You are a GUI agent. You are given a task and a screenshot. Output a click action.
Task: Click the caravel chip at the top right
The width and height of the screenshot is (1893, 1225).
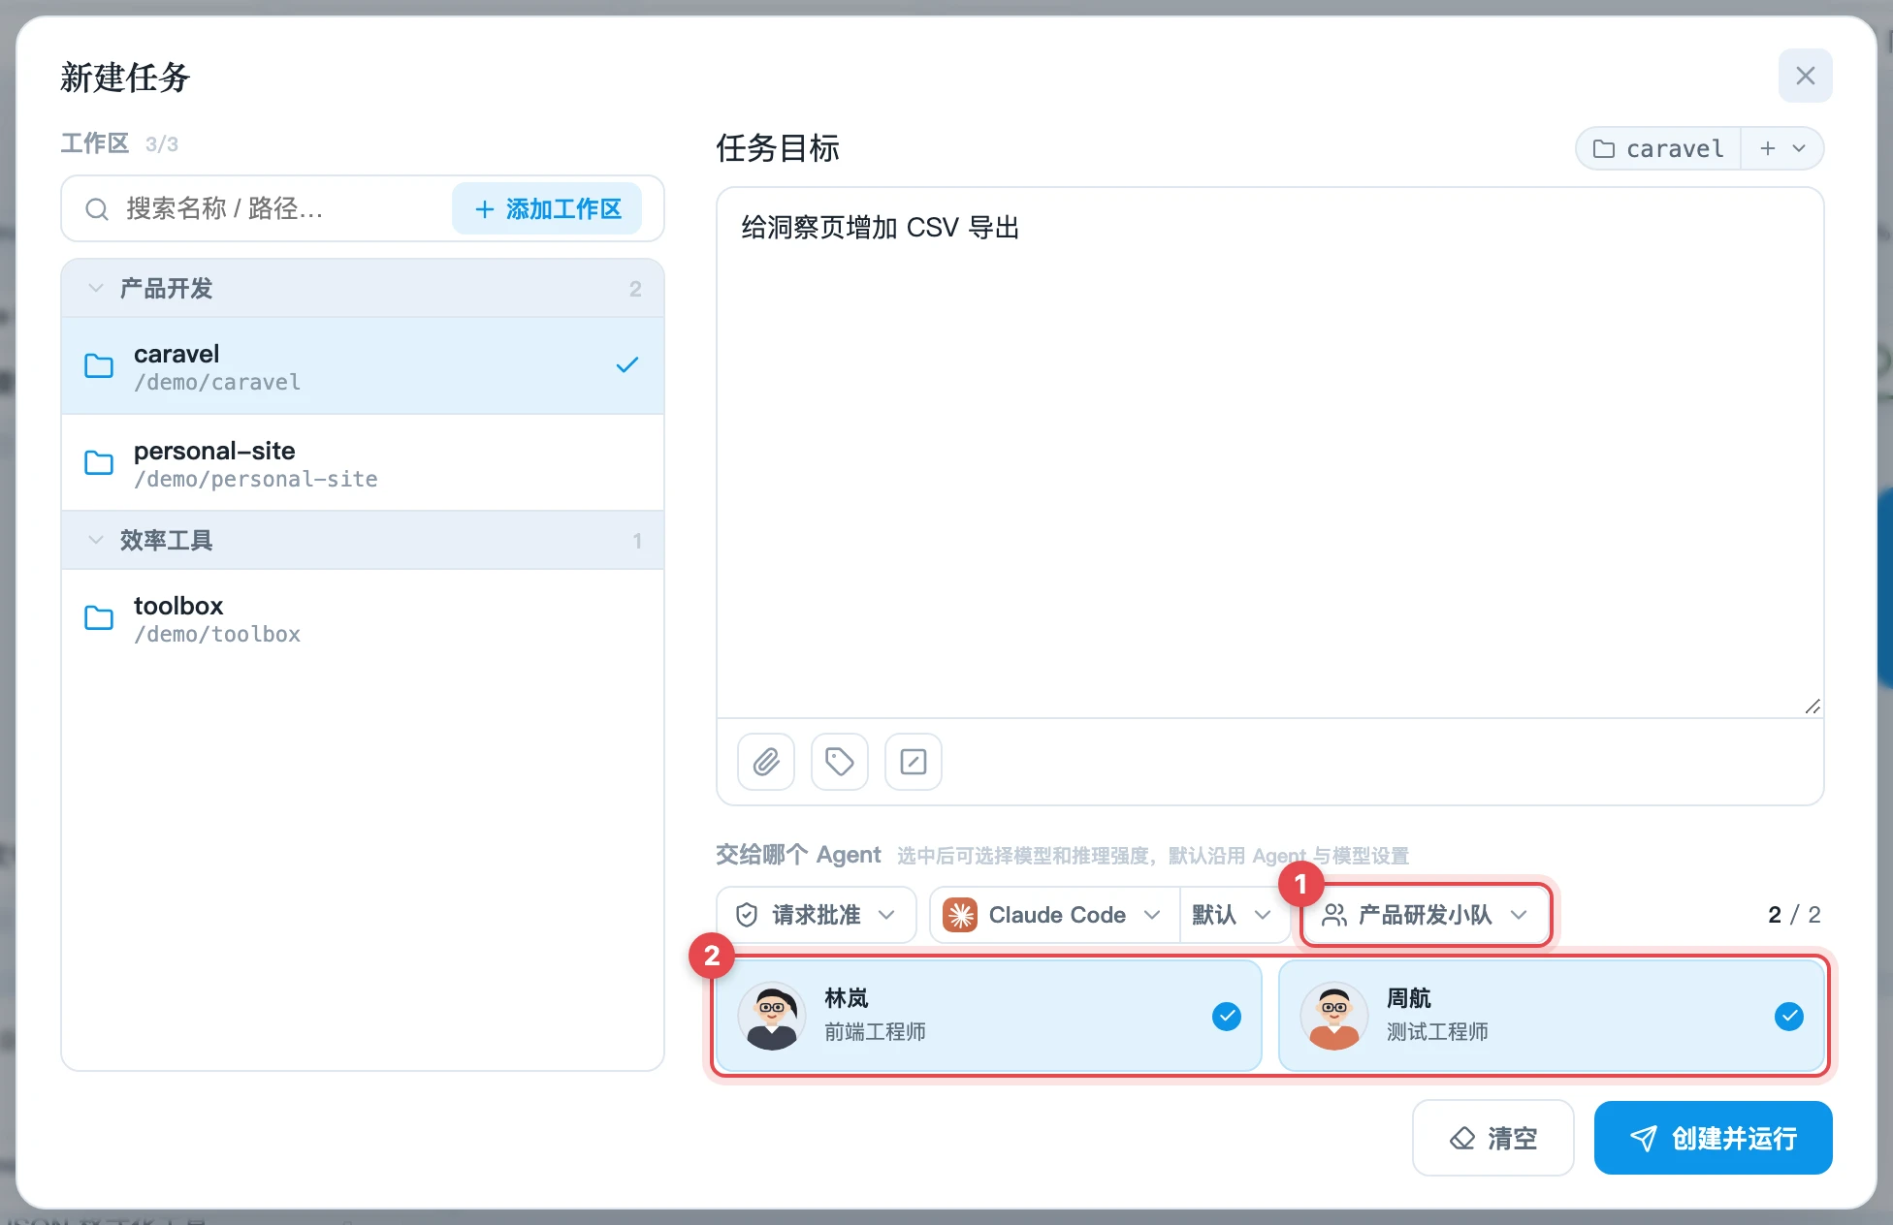pyautogui.click(x=1658, y=148)
